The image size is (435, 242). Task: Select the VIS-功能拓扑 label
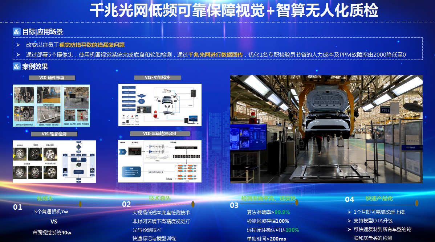157,78
